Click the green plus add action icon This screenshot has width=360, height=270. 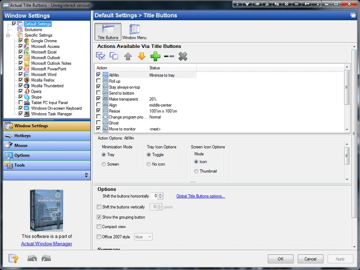coord(155,56)
